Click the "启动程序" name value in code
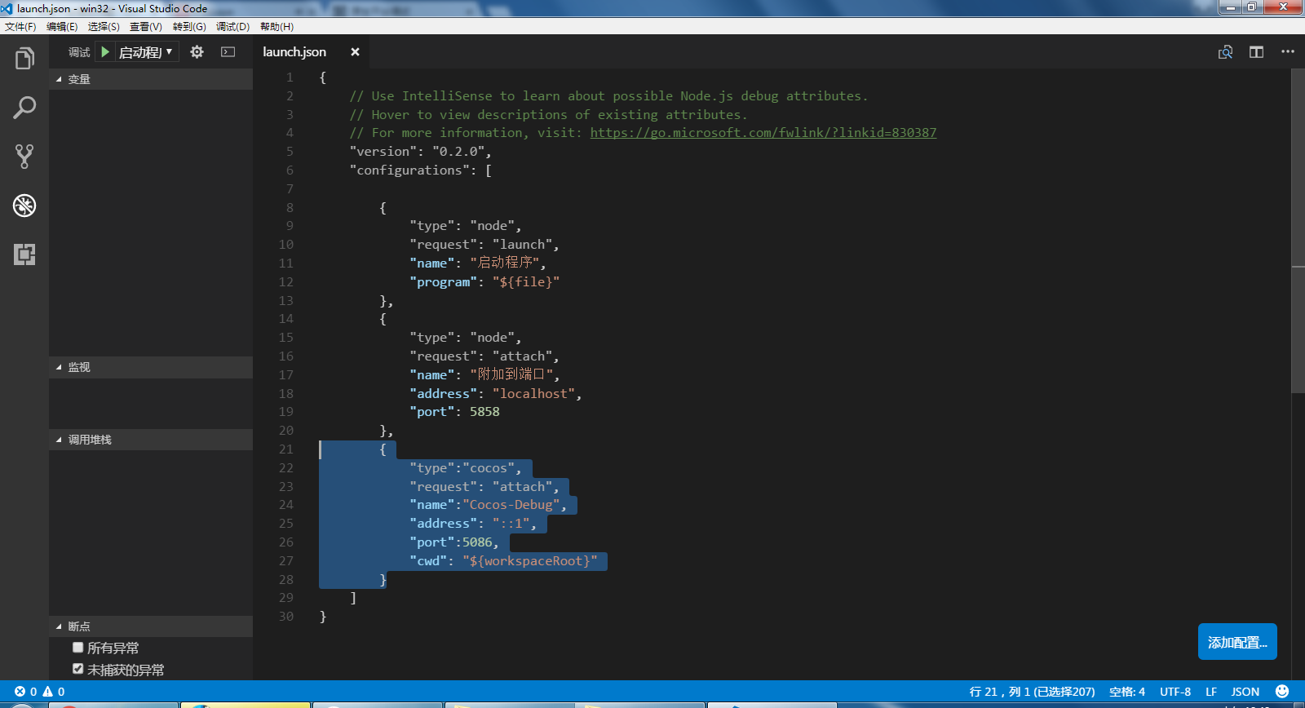The width and height of the screenshot is (1305, 708). pos(504,263)
